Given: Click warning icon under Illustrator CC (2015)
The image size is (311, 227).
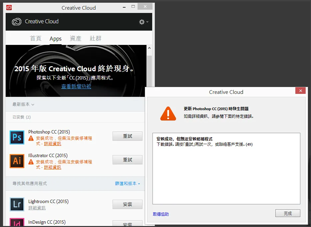Looking at the screenshot, I should [x=31, y=162].
